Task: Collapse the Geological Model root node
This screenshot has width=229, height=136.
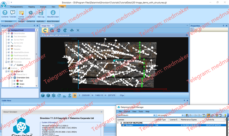Action: (x=3, y=30)
